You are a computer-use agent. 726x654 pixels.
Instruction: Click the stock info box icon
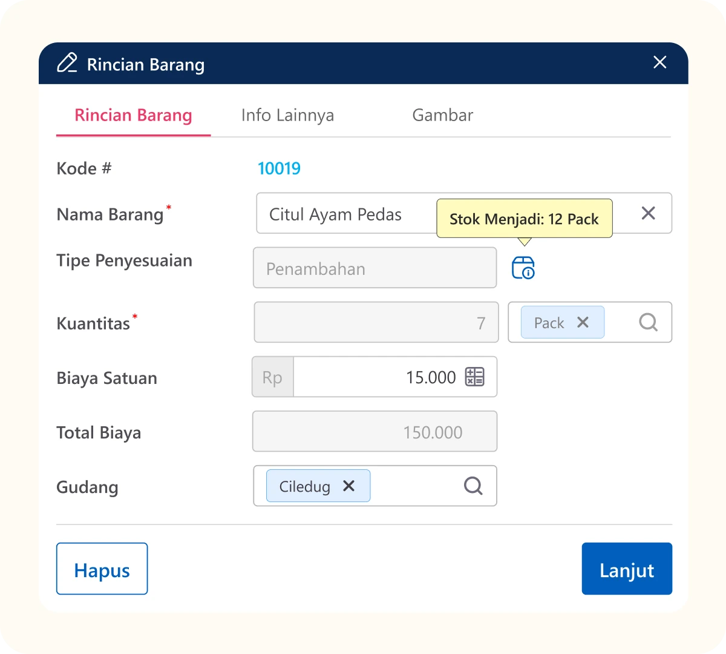click(523, 268)
